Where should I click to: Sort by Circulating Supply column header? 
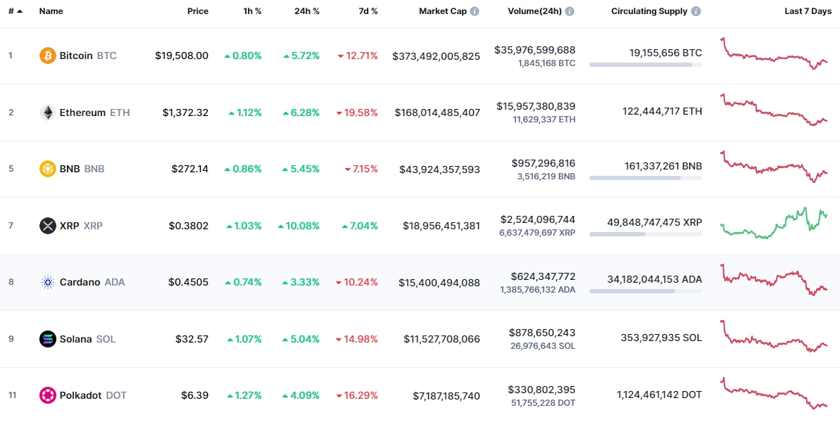click(649, 11)
